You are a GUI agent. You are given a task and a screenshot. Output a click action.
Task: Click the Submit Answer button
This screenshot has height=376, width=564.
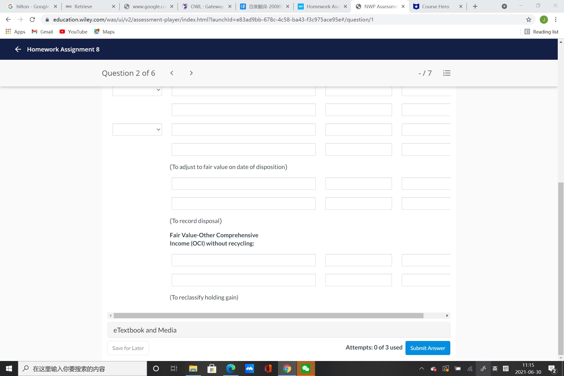pyautogui.click(x=427, y=348)
